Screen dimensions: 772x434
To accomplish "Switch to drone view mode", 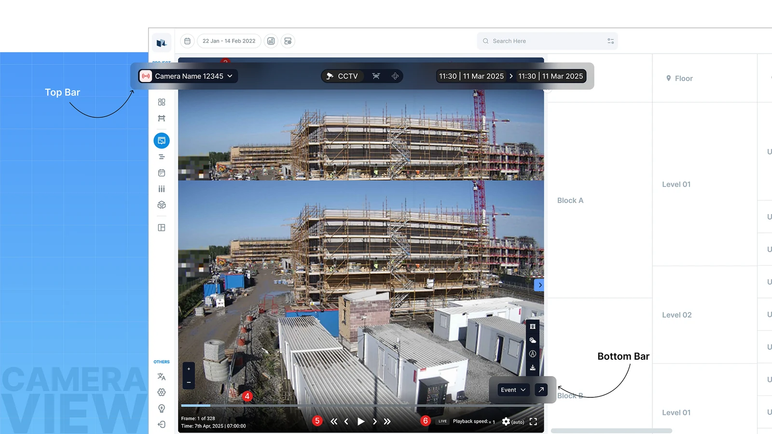I will pyautogui.click(x=376, y=76).
